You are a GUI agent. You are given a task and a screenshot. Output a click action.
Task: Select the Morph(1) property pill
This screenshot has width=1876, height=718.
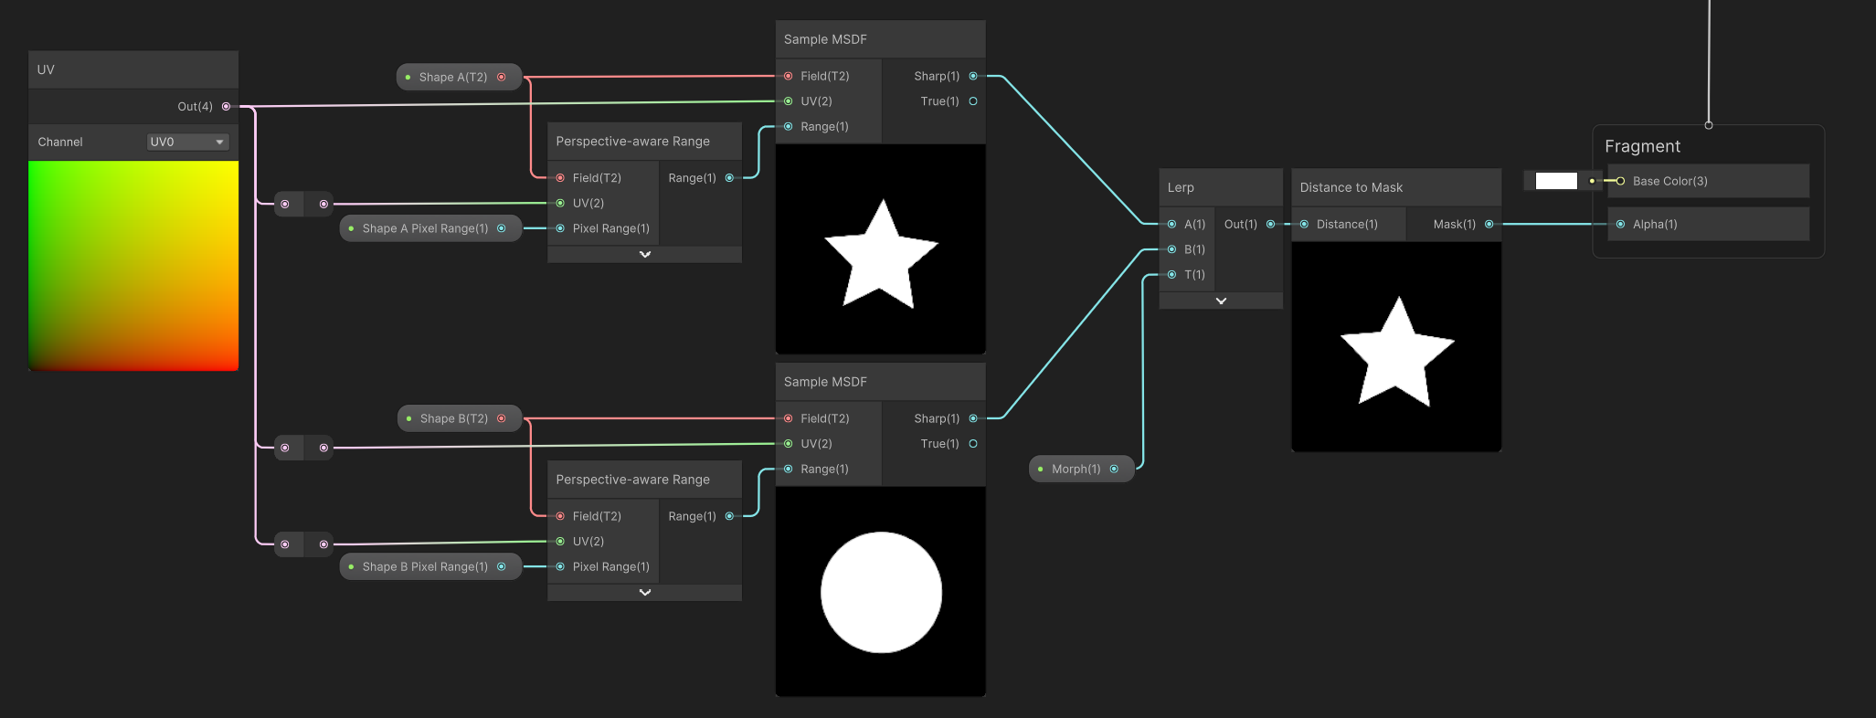click(1082, 469)
